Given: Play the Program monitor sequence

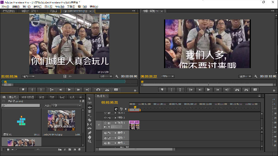Looking at the screenshot, I should (209, 90).
